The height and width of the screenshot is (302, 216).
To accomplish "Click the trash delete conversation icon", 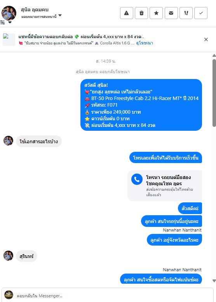I will [141, 13].
